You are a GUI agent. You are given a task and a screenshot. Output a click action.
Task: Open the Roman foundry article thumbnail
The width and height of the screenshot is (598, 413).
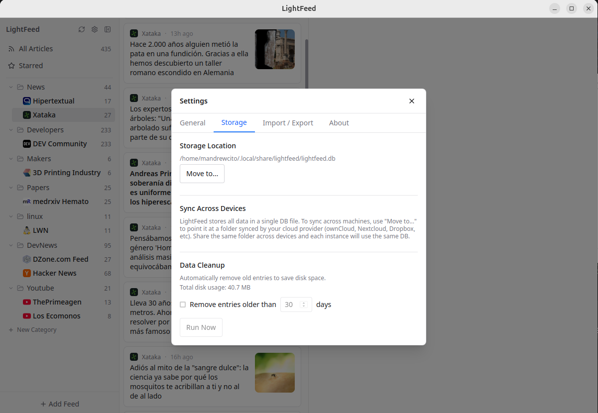click(275, 49)
